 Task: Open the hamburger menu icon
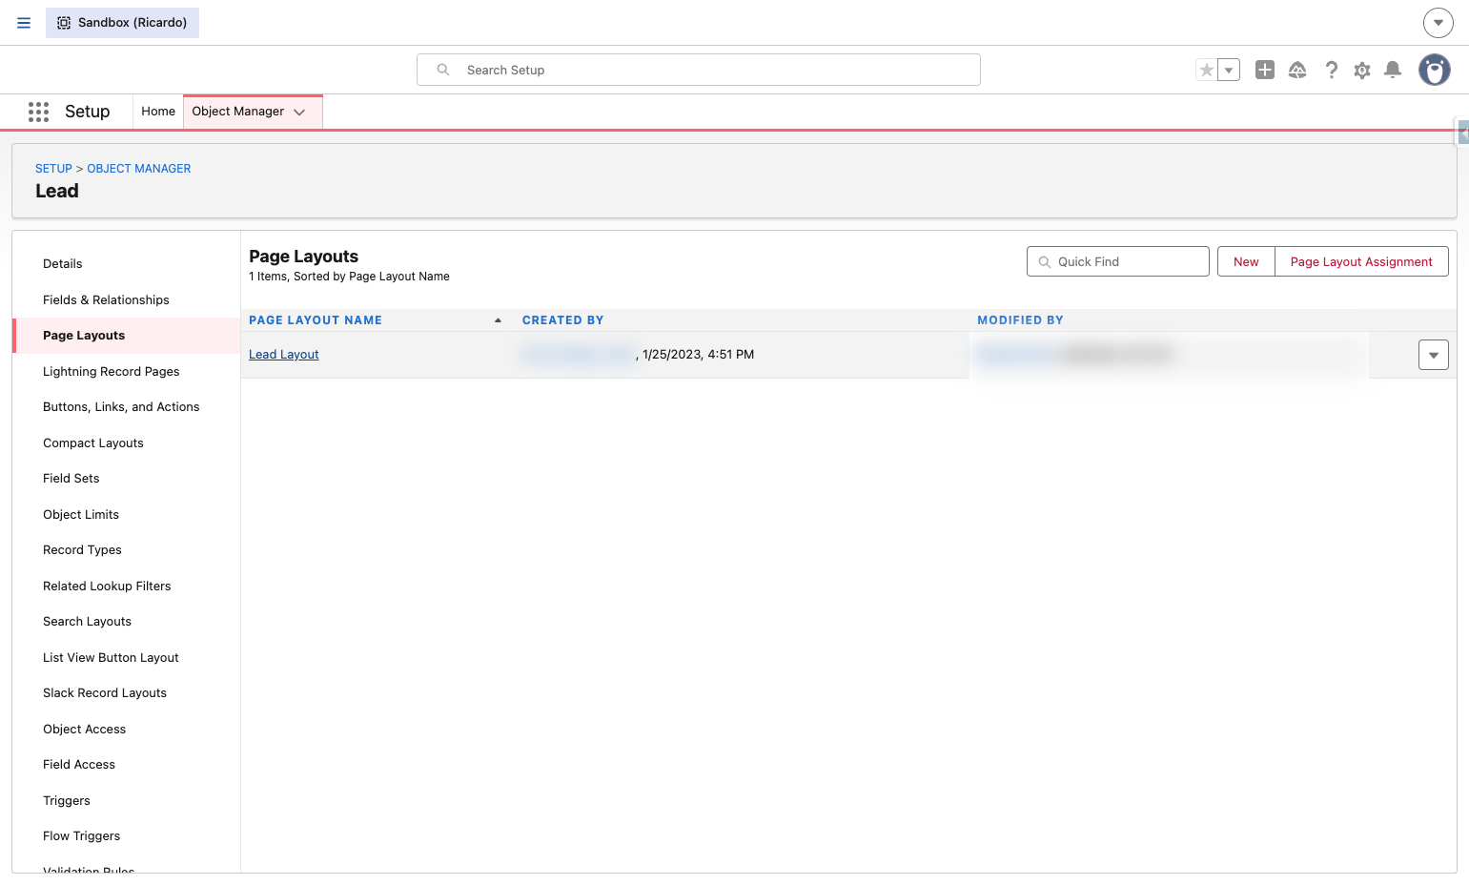pyautogui.click(x=24, y=23)
